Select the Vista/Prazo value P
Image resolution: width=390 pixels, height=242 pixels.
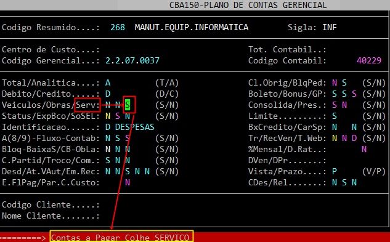335,171
